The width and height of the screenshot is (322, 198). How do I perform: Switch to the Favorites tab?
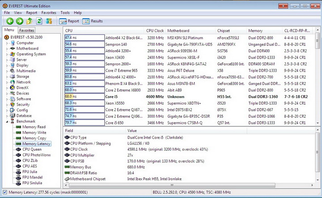27,30
